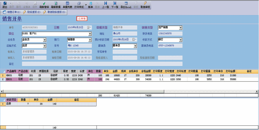Select row 1 header in product grid
The image size is (259, 130).
tap(3, 75)
